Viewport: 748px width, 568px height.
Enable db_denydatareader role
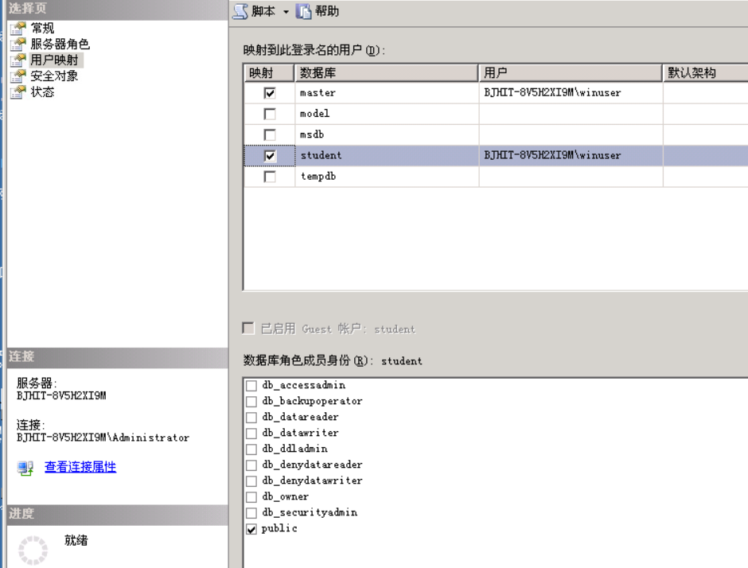(x=251, y=465)
